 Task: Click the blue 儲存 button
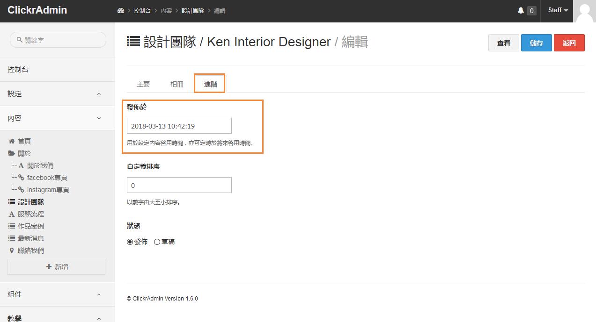click(537, 43)
